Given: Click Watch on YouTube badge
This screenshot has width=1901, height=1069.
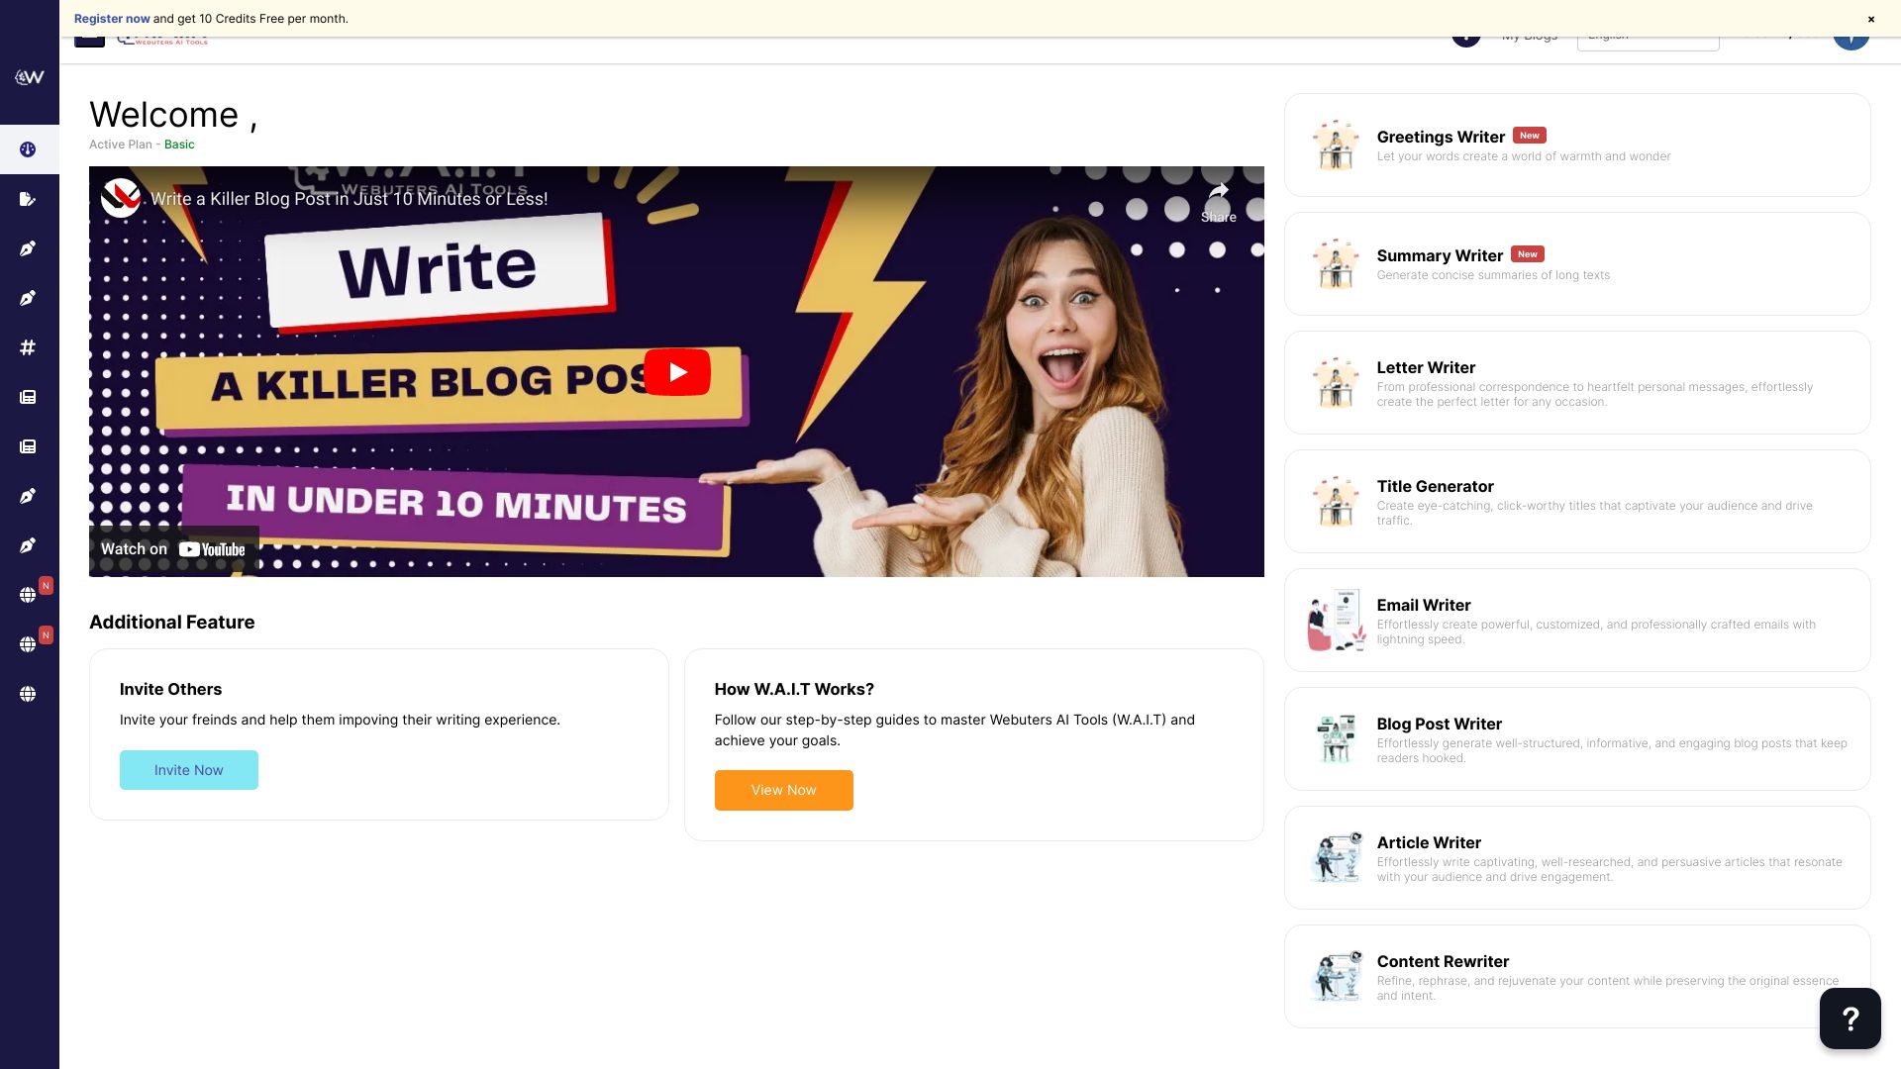Looking at the screenshot, I should pos(174,549).
